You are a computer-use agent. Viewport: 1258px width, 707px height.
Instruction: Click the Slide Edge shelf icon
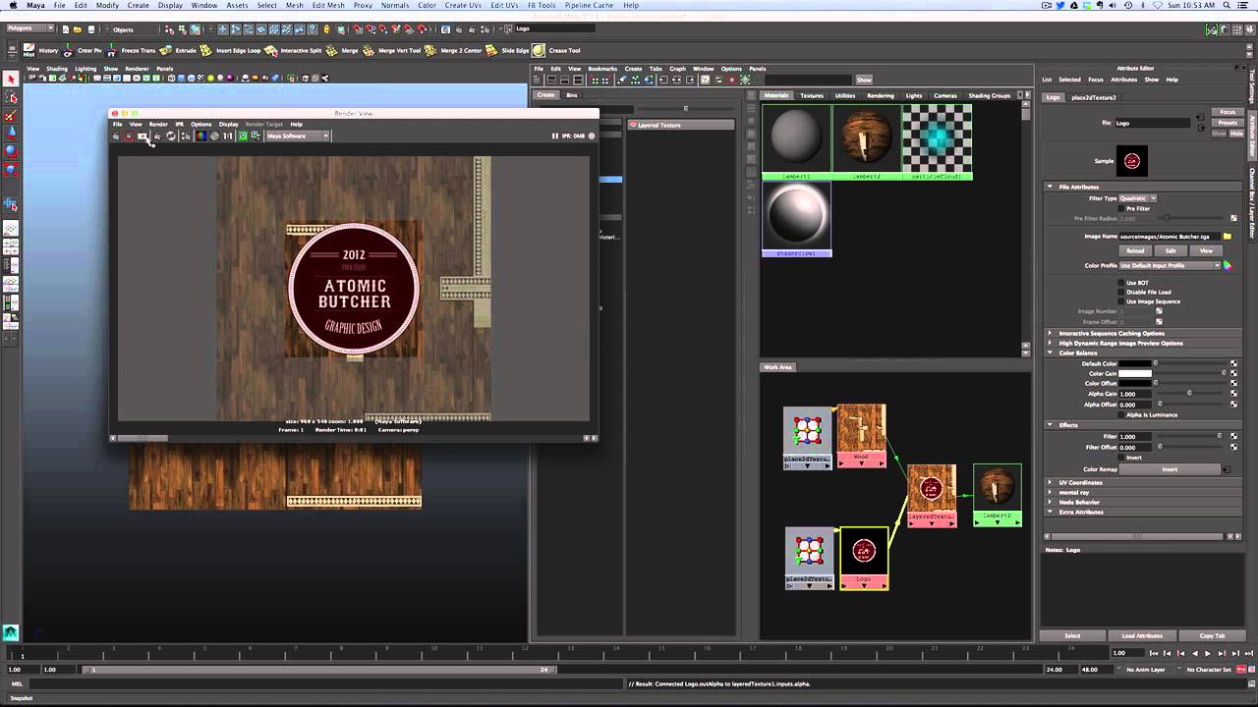click(493, 50)
